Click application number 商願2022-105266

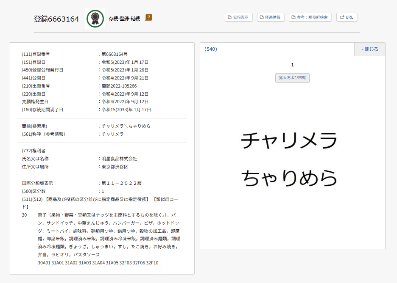pos(119,86)
